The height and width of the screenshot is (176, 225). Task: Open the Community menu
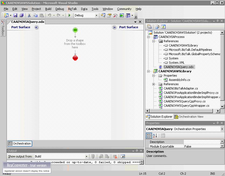(x=124, y=9)
